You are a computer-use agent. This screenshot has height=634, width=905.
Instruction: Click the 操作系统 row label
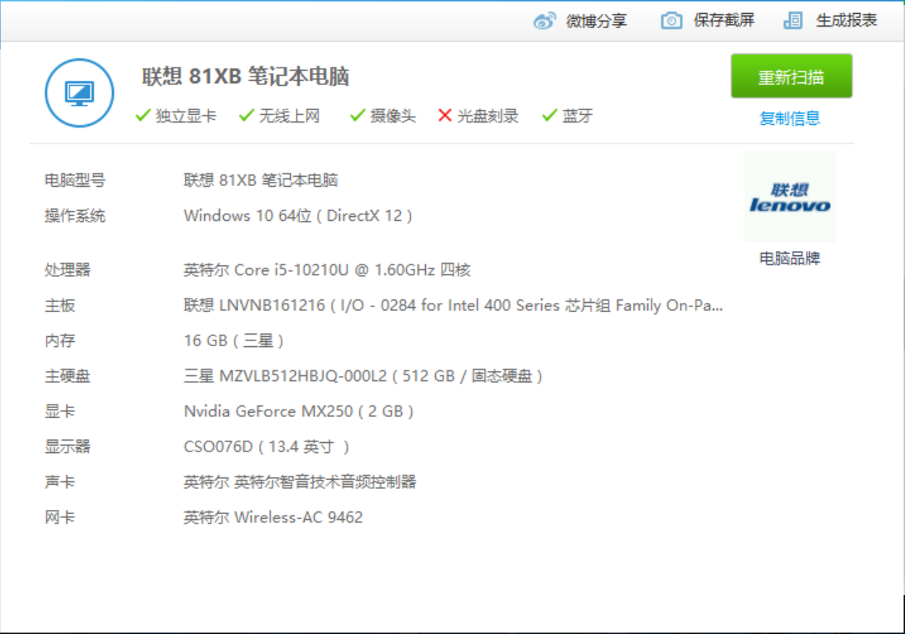click(x=74, y=216)
